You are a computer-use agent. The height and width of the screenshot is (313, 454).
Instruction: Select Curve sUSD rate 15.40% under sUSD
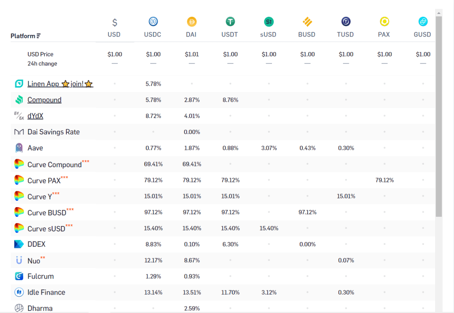pyautogui.click(x=269, y=228)
